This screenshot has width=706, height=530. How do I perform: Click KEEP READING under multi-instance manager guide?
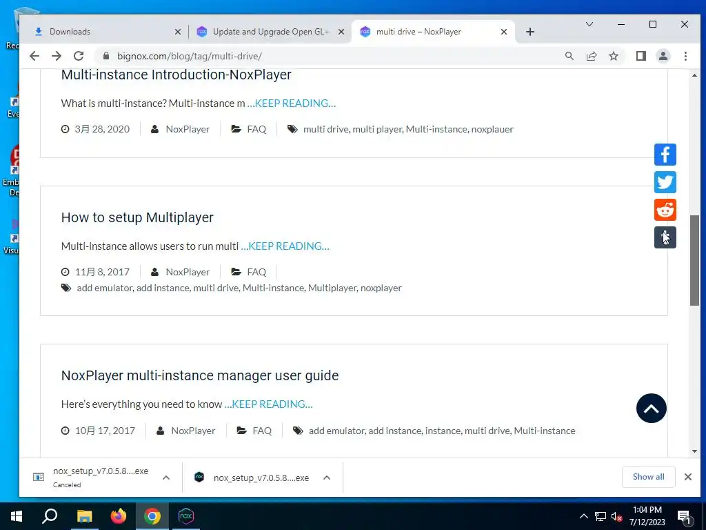point(268,404)
